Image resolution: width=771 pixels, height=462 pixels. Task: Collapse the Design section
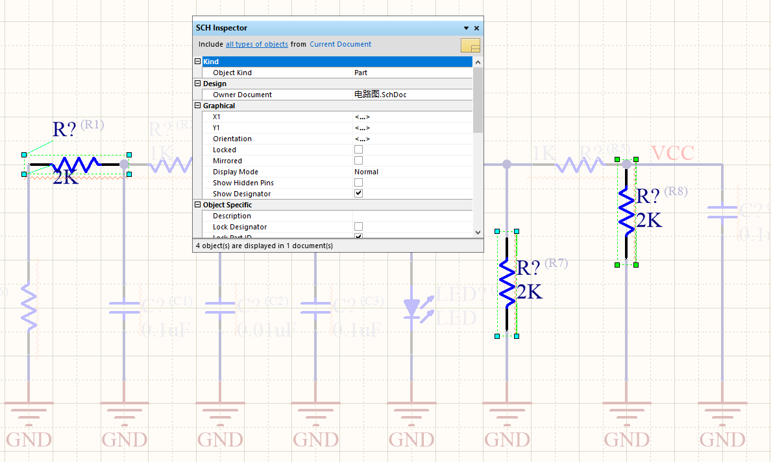(x=198, y=84)
